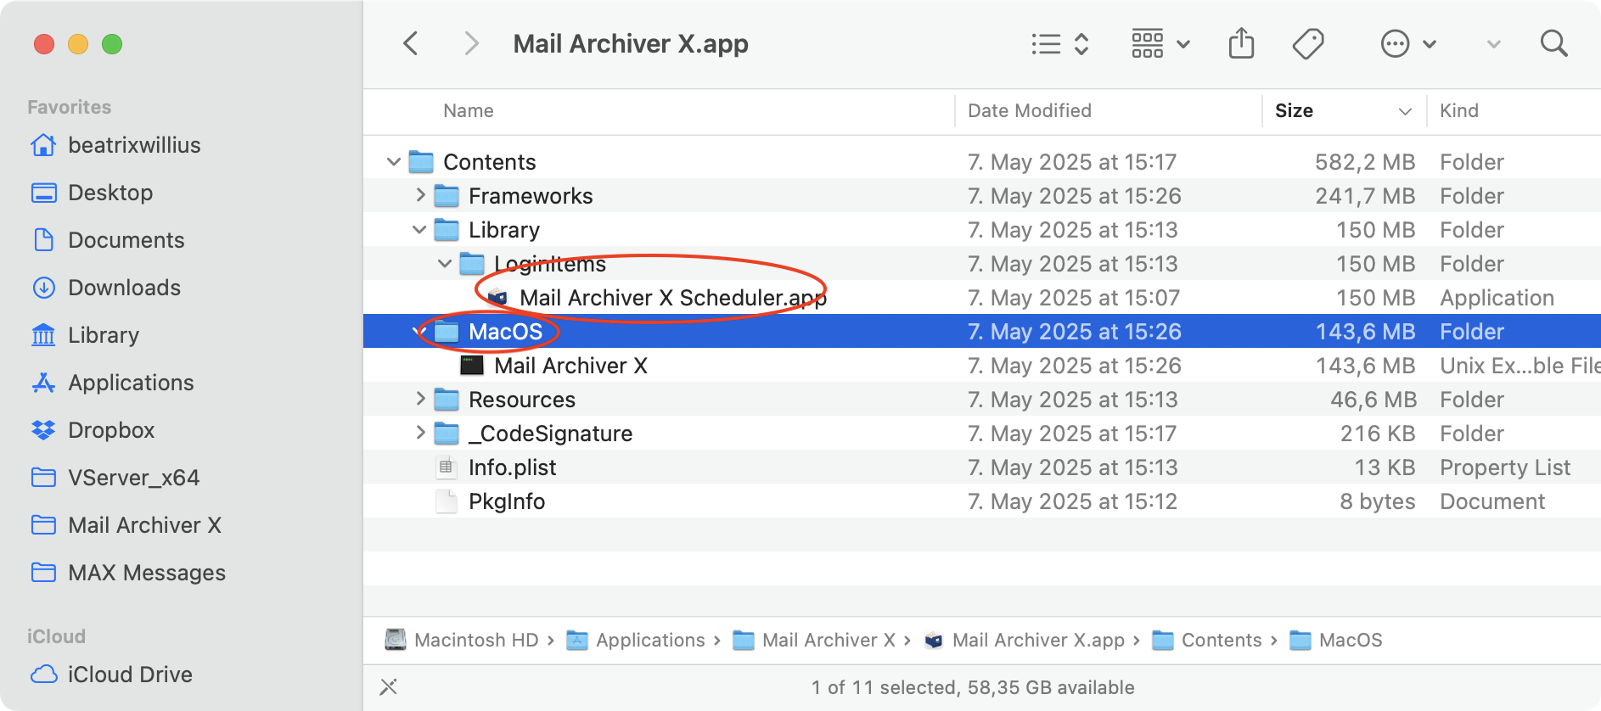This screenshot has height=711, width=1601.
Task: Click Macintosh HD in path bar
Action: (x=462, y=640)
